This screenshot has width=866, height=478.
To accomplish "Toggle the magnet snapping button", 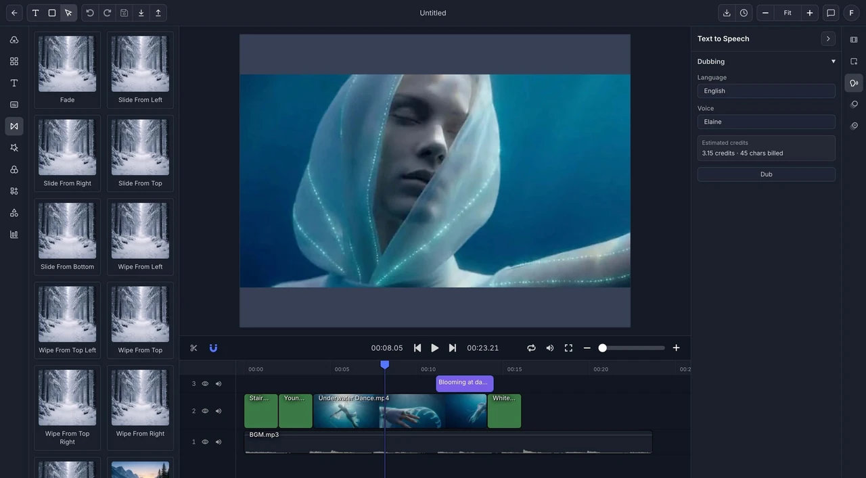I will pyautogui.click(x=213, y=348).
